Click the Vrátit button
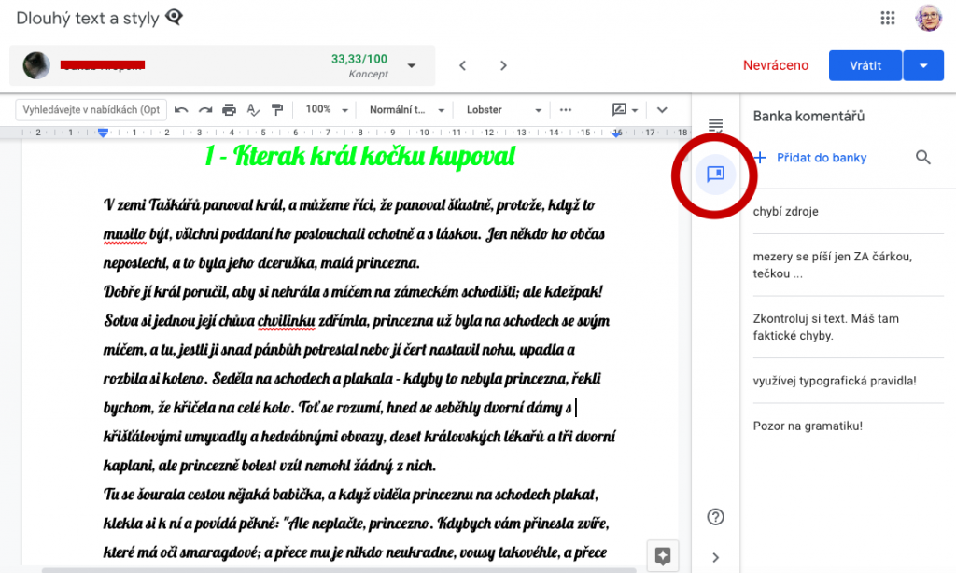Viewport: 956px width, 573px height. pos(865,65)
